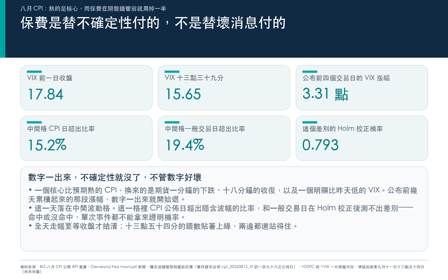The image size is (448, 280).
Task: Click the heading 數字一出來，不確定性就沒了
Action: click(x=115, y=177)
